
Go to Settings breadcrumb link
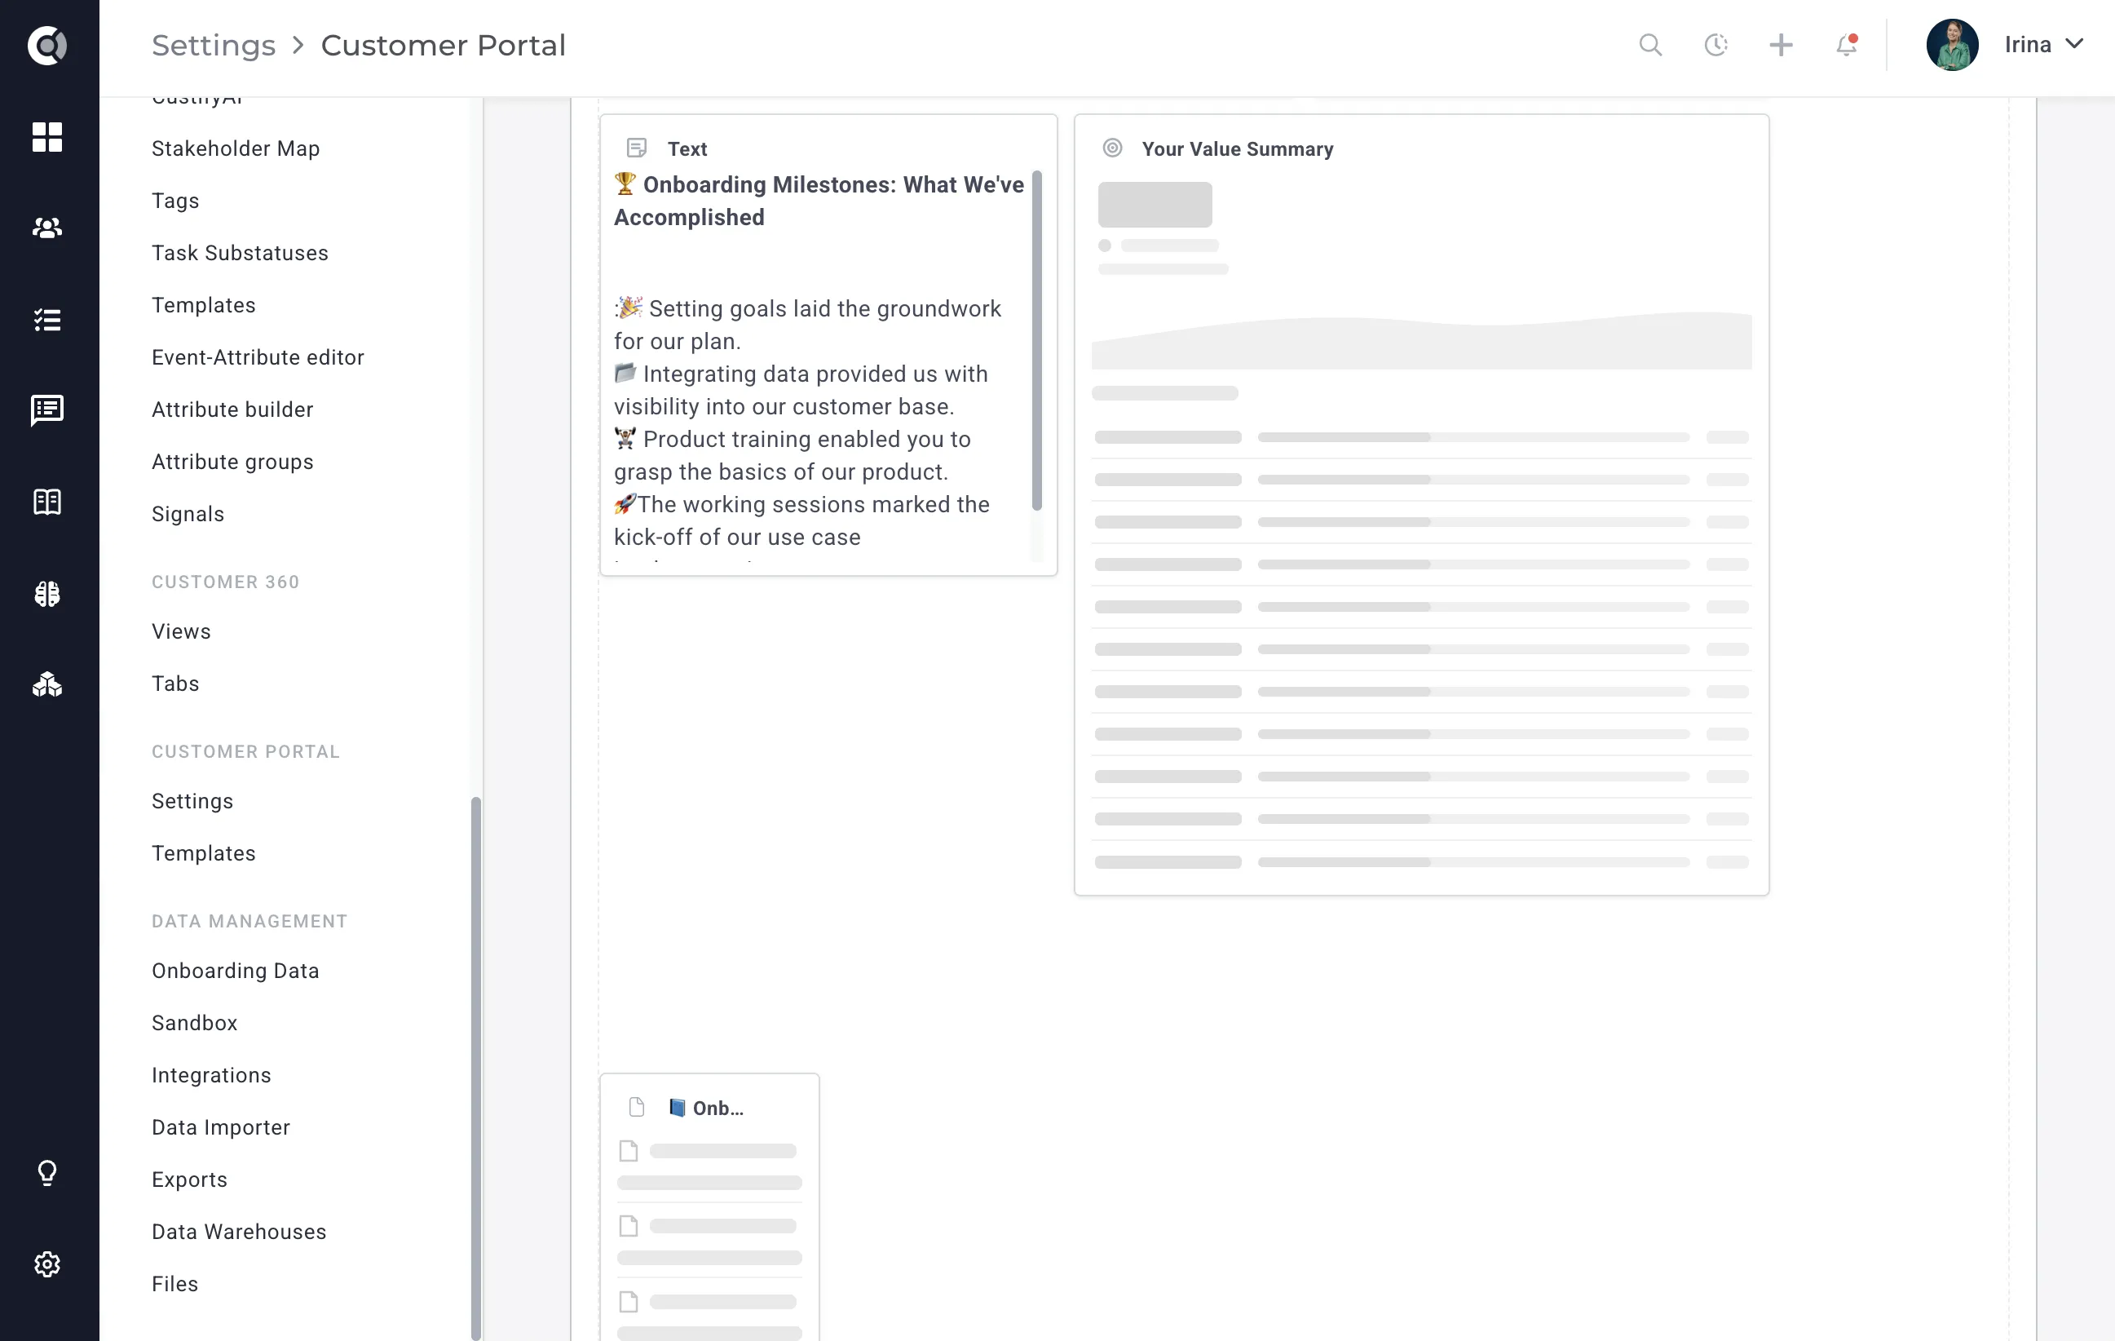[214, 45]
